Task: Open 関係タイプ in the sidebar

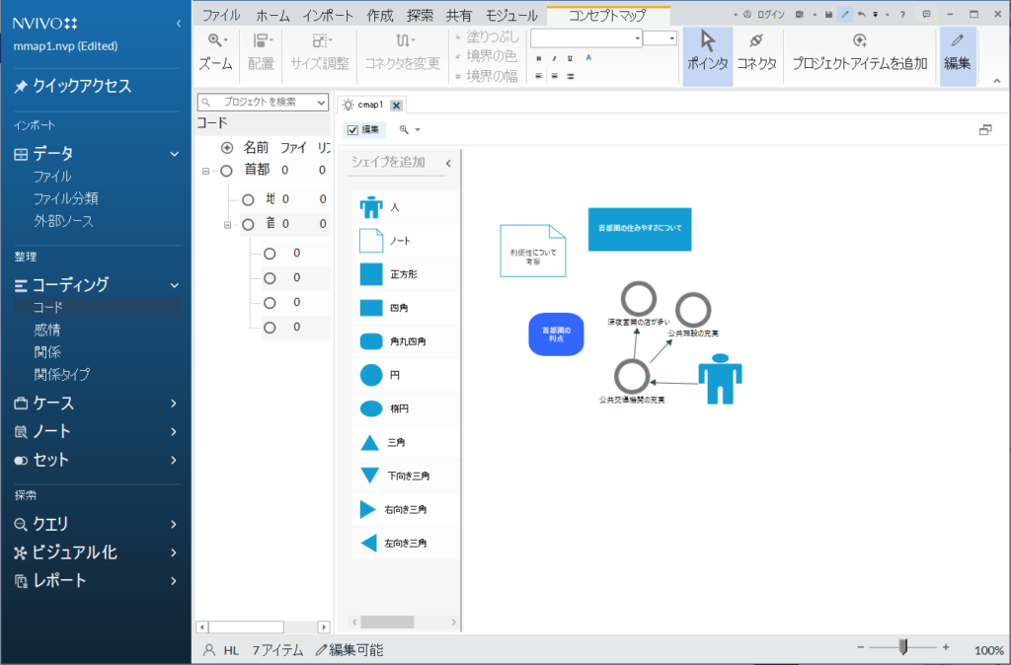Action: coord(61,374)
